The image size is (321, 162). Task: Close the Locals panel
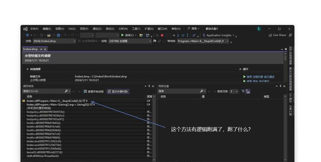[x=284, y=86]
